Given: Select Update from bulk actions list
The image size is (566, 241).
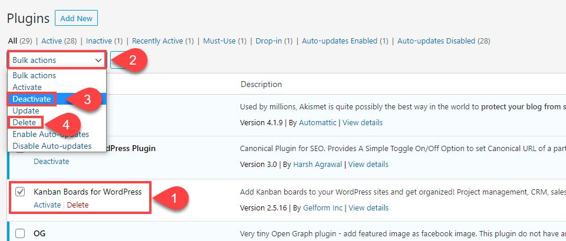Looking at the screenshot, I should coord(26,111).
